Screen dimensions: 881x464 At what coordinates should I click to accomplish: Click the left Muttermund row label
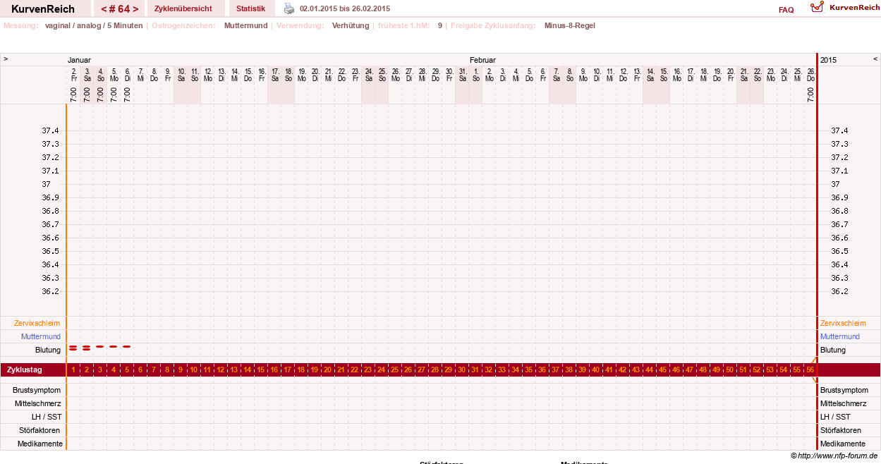click(41, 336)
